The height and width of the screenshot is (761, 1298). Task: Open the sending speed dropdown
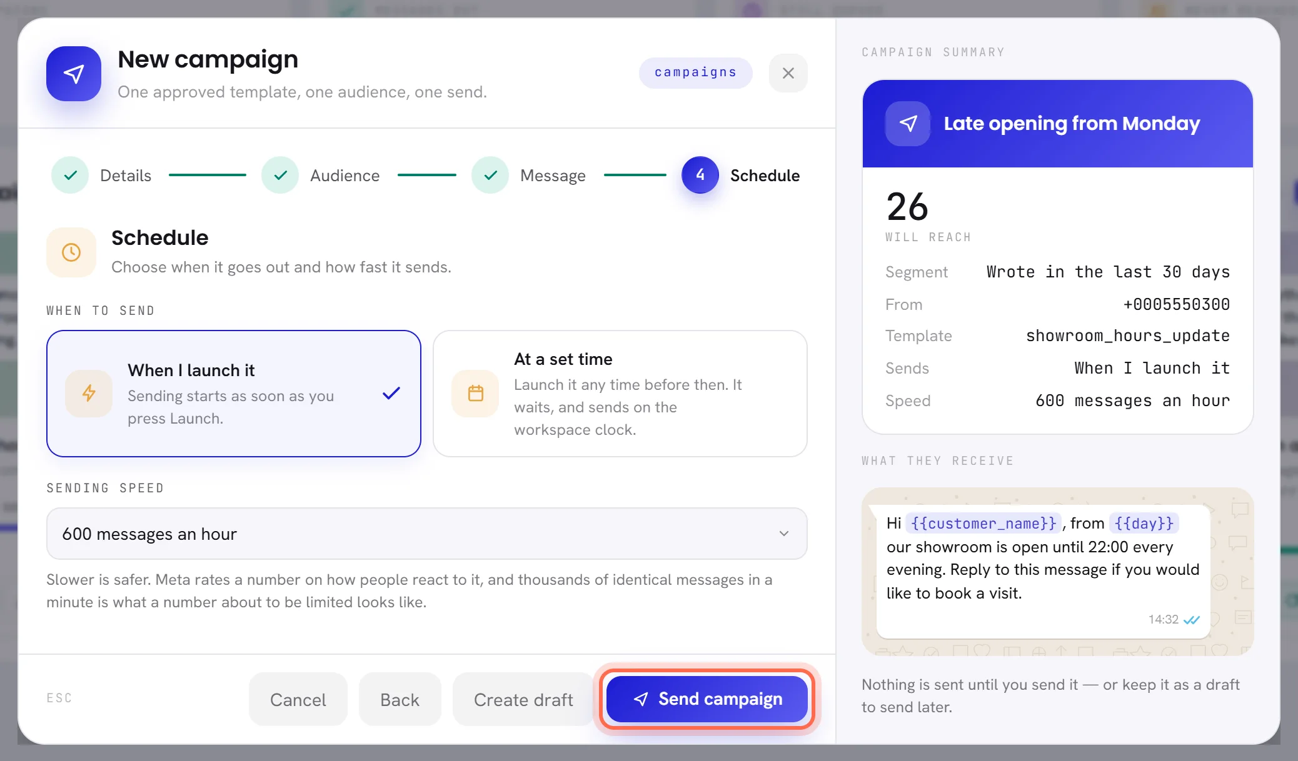coord(427,534)
